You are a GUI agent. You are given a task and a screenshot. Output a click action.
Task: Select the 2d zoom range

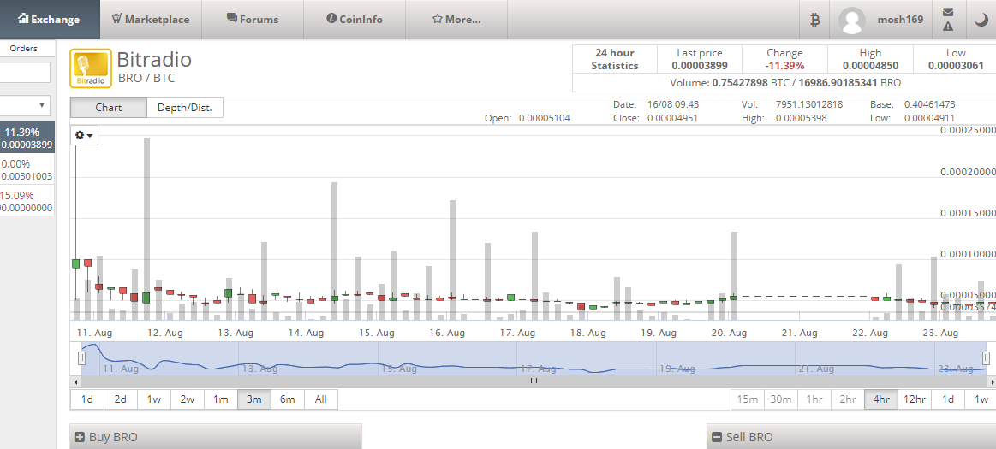120,399
